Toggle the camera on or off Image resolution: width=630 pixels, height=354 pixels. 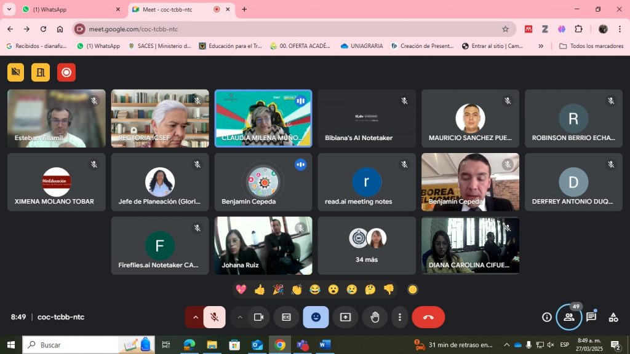pos(259,317)
